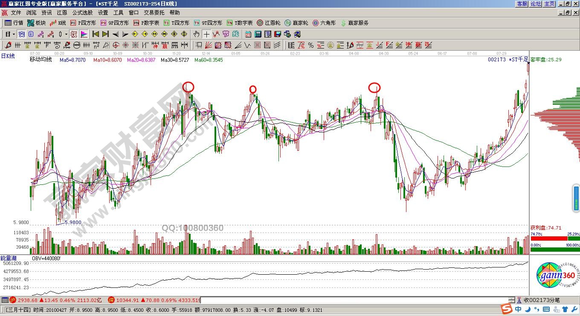This screenshot has height=316, width=580.
Task: Select the hand pan tool
Action: (x=196, y=34)
